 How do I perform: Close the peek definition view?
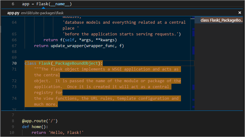point(240,13)
